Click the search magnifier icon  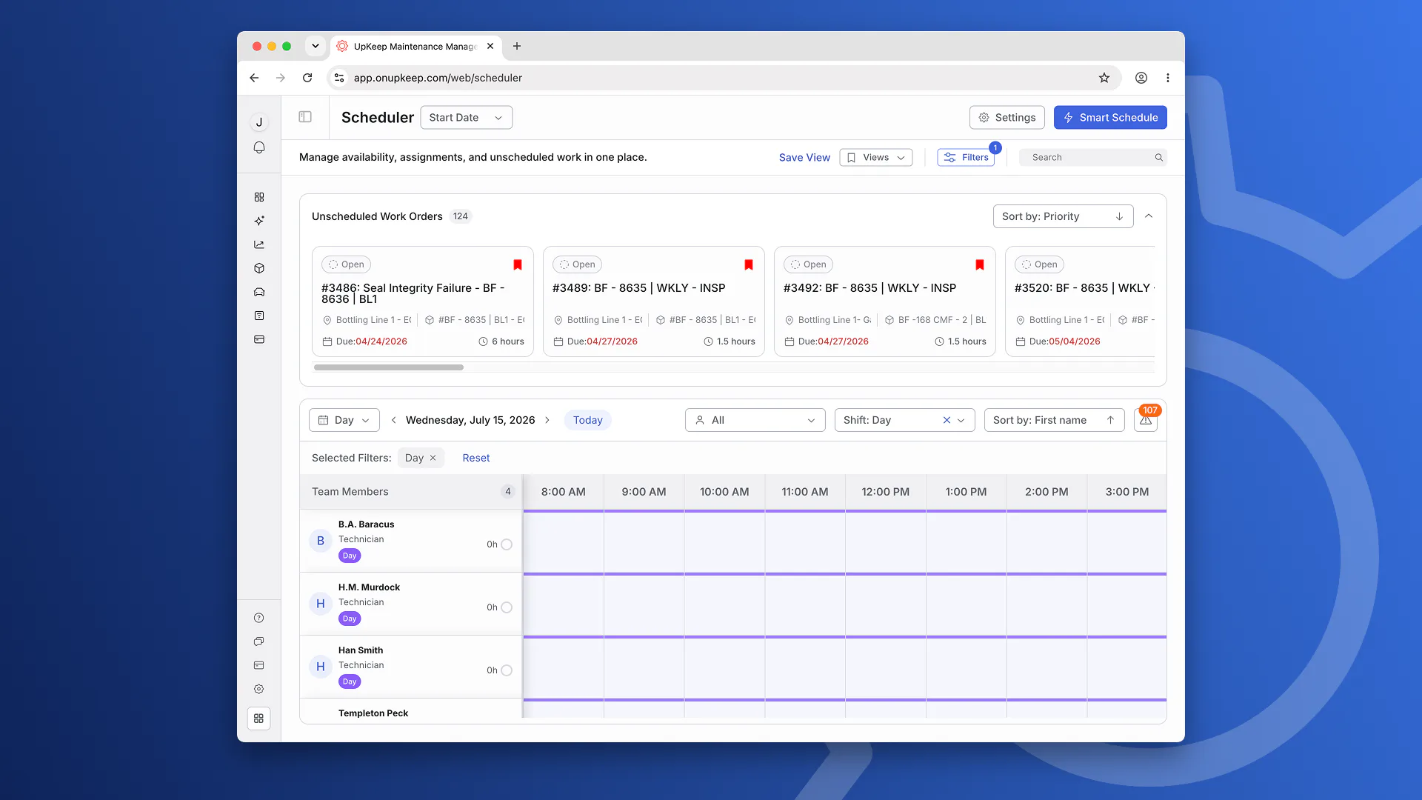coord(1159,157)
